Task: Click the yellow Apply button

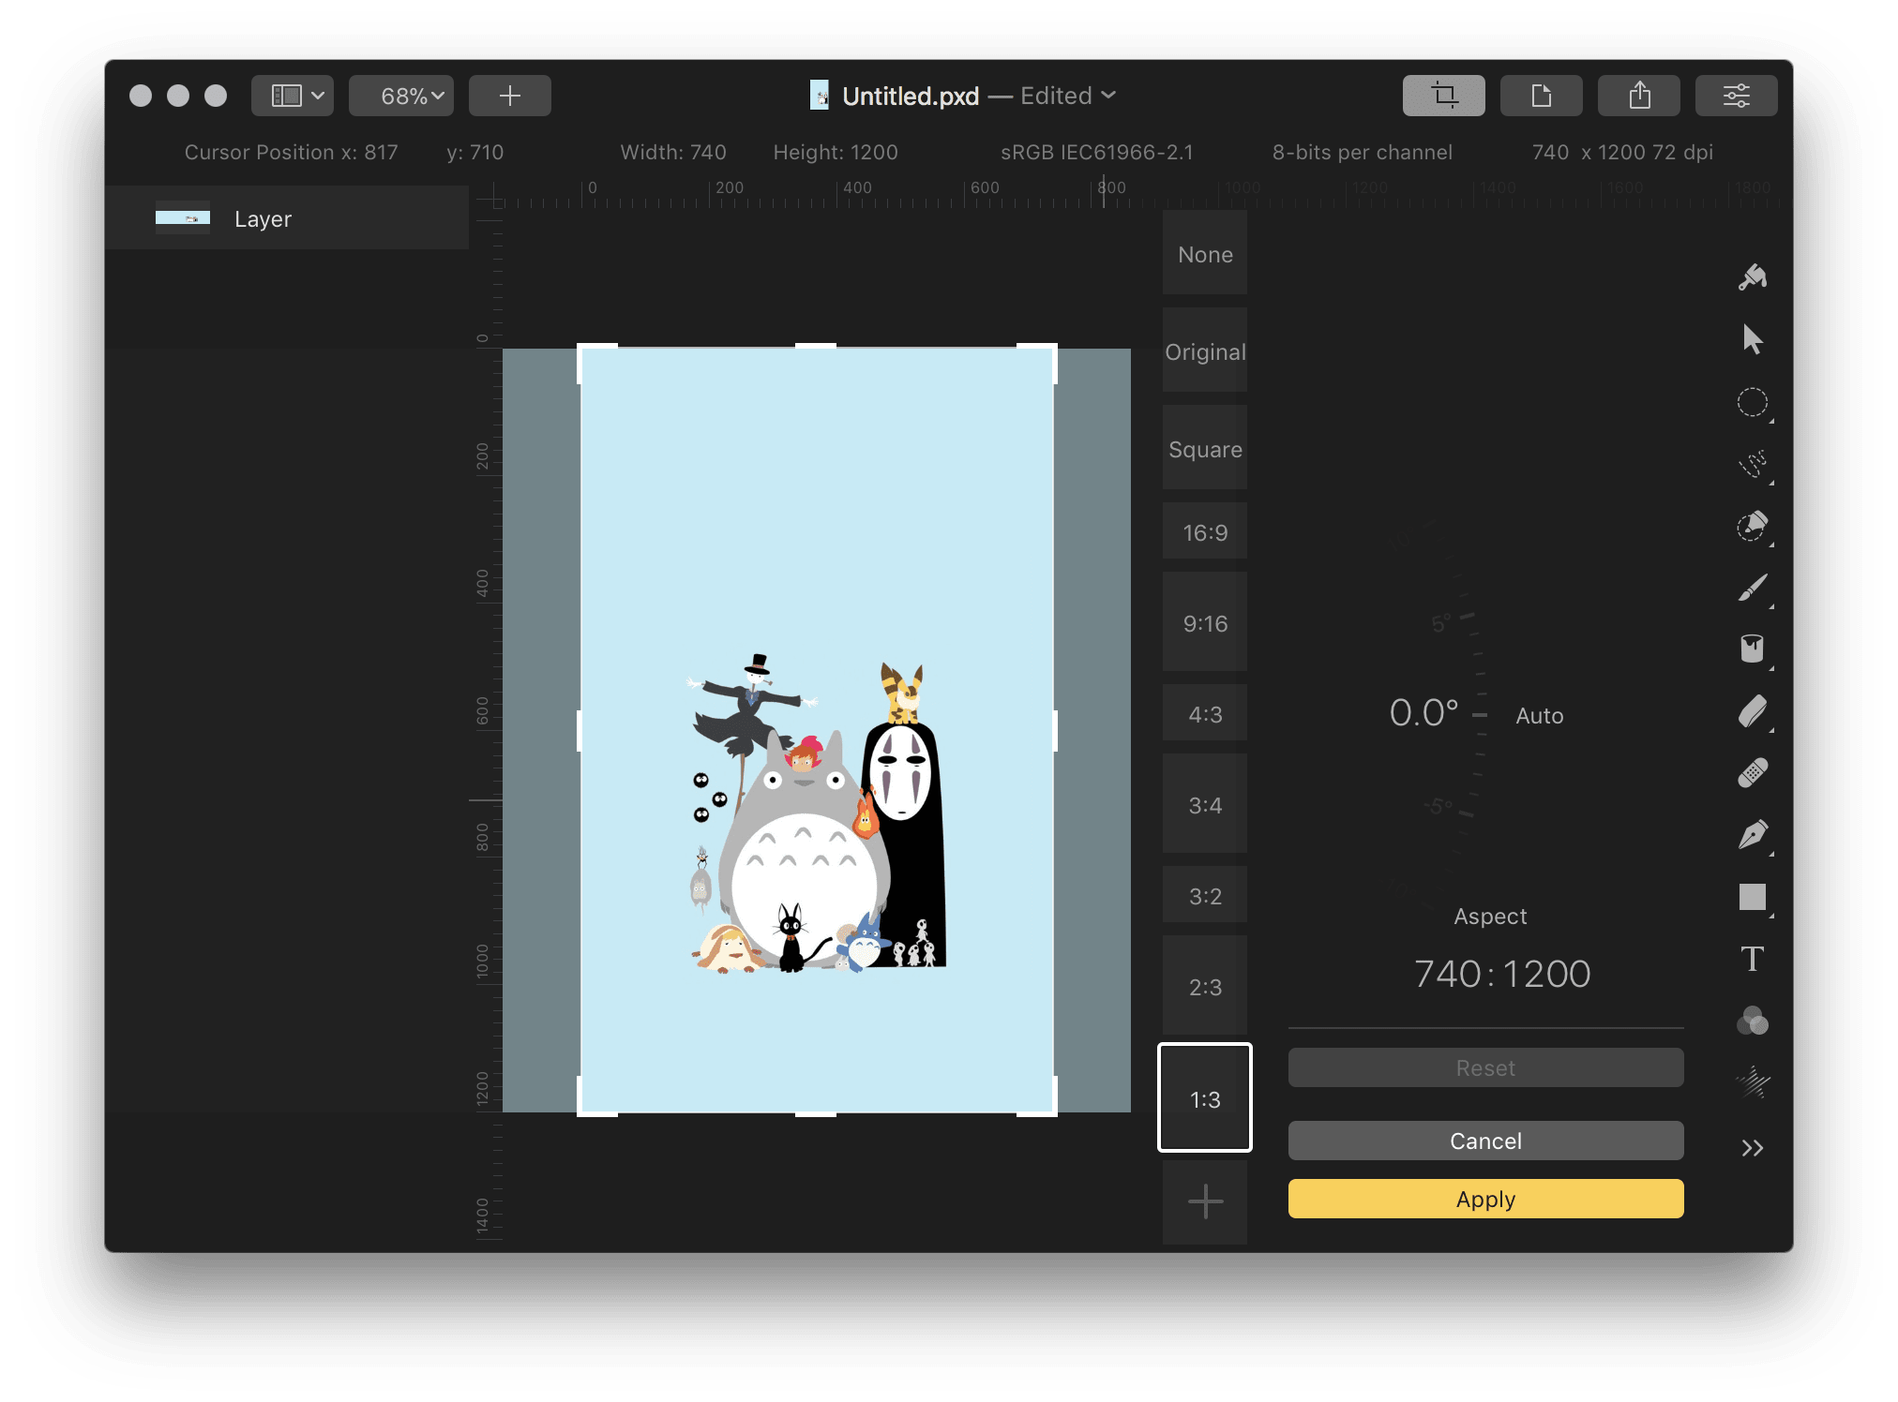Action: click(1485, 1199)
